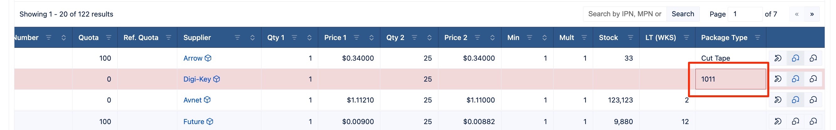Open the Avnet supplier link

192,100
